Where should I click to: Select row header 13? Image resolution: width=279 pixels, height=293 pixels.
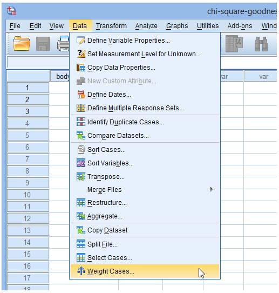pyautogui.click(x=28, y=230)
